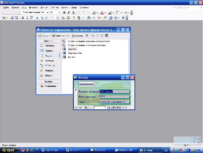
Task: Toggle Align Right button
Action: [88, 13]
